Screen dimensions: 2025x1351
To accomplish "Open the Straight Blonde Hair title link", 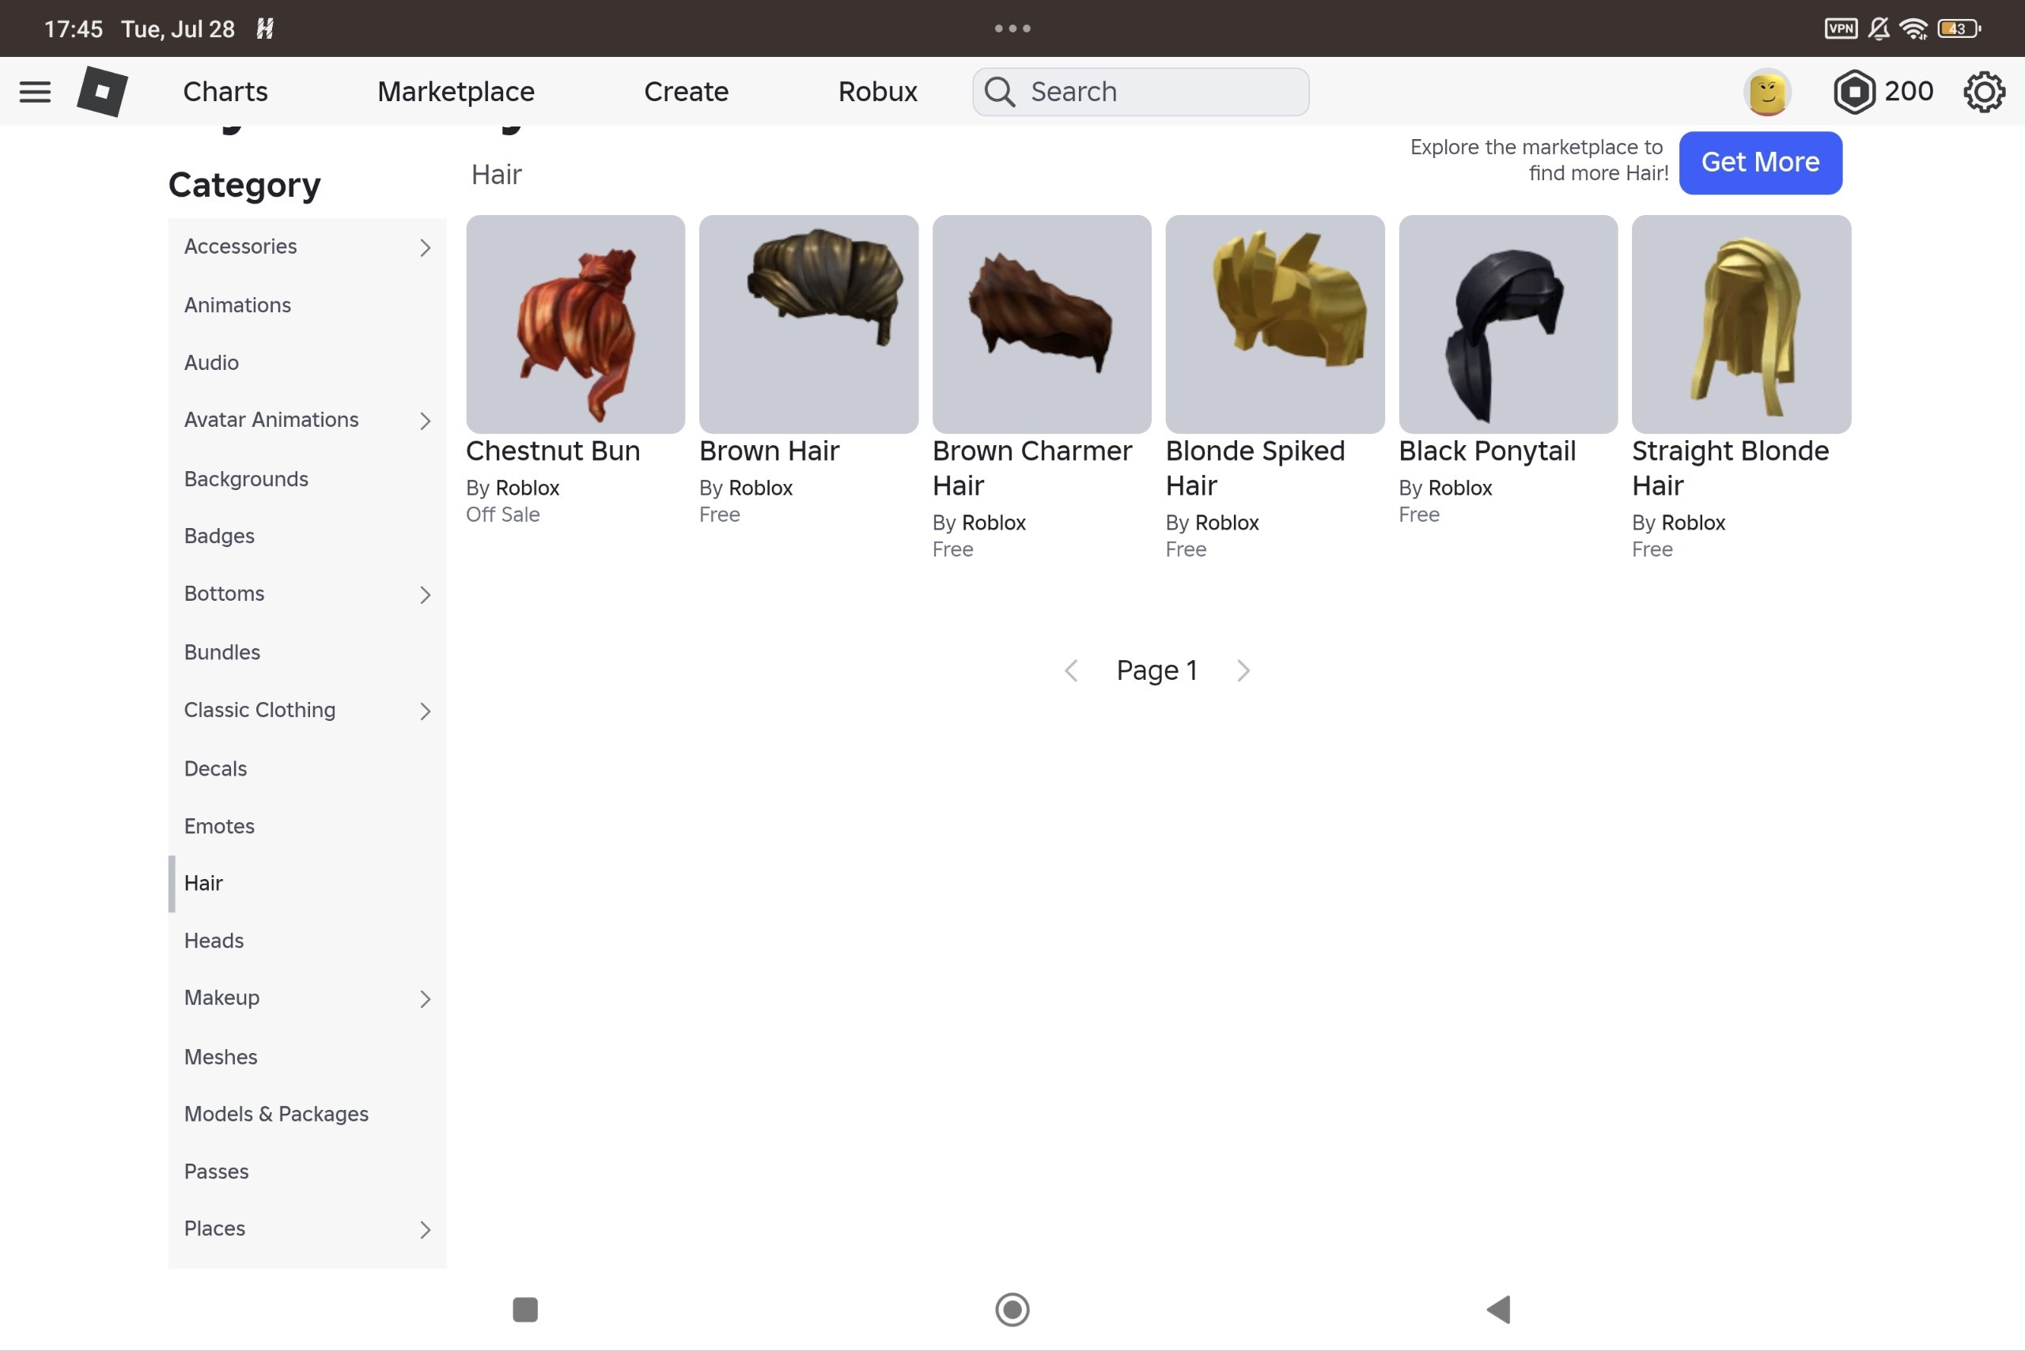I will (x=1730, y=469).
